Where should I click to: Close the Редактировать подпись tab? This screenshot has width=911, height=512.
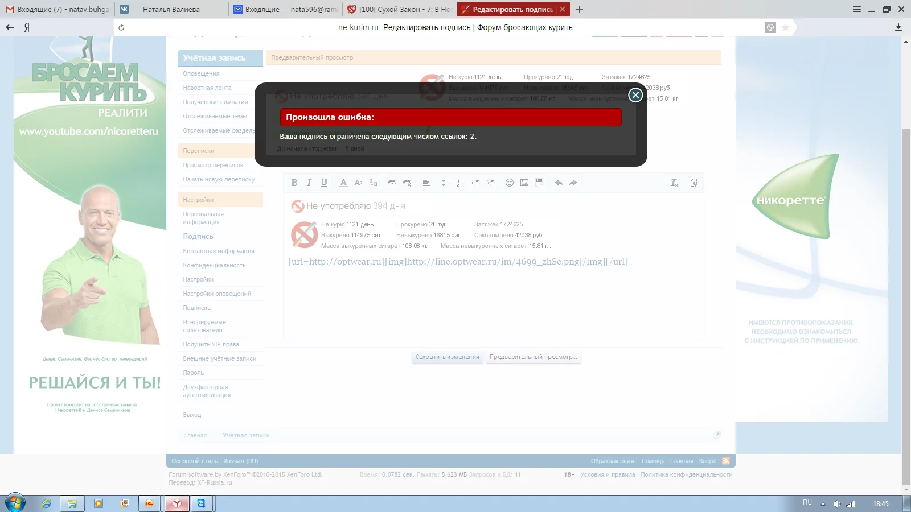pos(563,9)
